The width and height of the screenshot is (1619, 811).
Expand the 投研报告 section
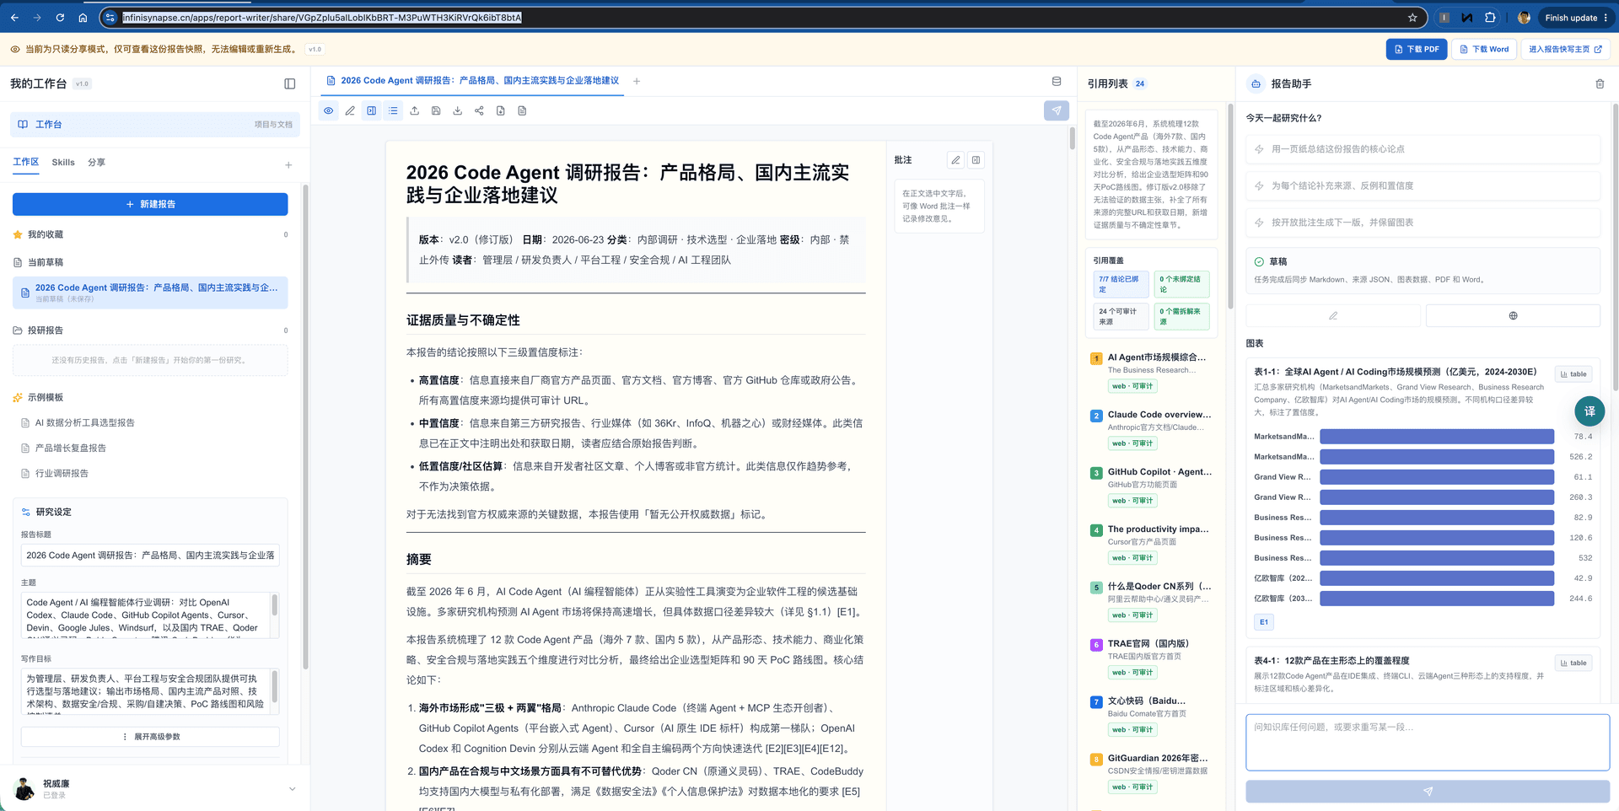pos(150,330)
